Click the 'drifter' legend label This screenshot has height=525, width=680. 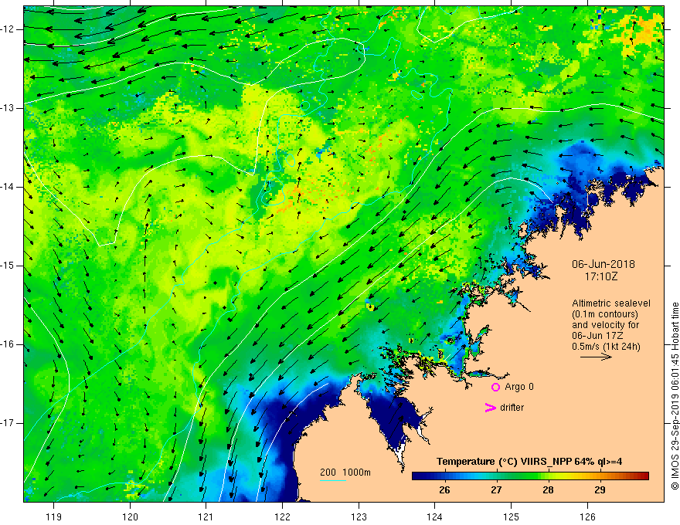[512, 408]
